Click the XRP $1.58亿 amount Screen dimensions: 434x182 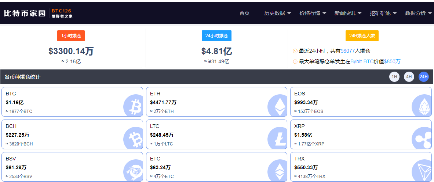(x=303, y=135)
